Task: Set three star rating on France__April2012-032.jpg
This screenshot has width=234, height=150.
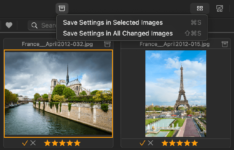Action: coord(62,143)
